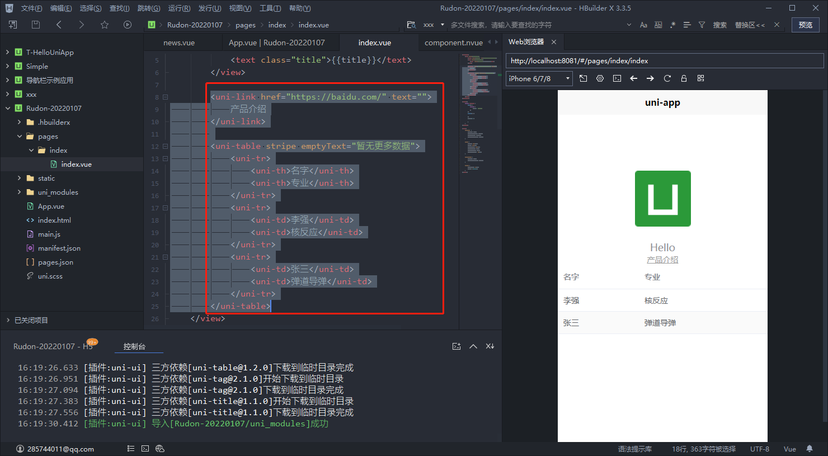This screenshot has width=828, height=456.
Task: Toggle regular expression search option
Action: [672, 25]
